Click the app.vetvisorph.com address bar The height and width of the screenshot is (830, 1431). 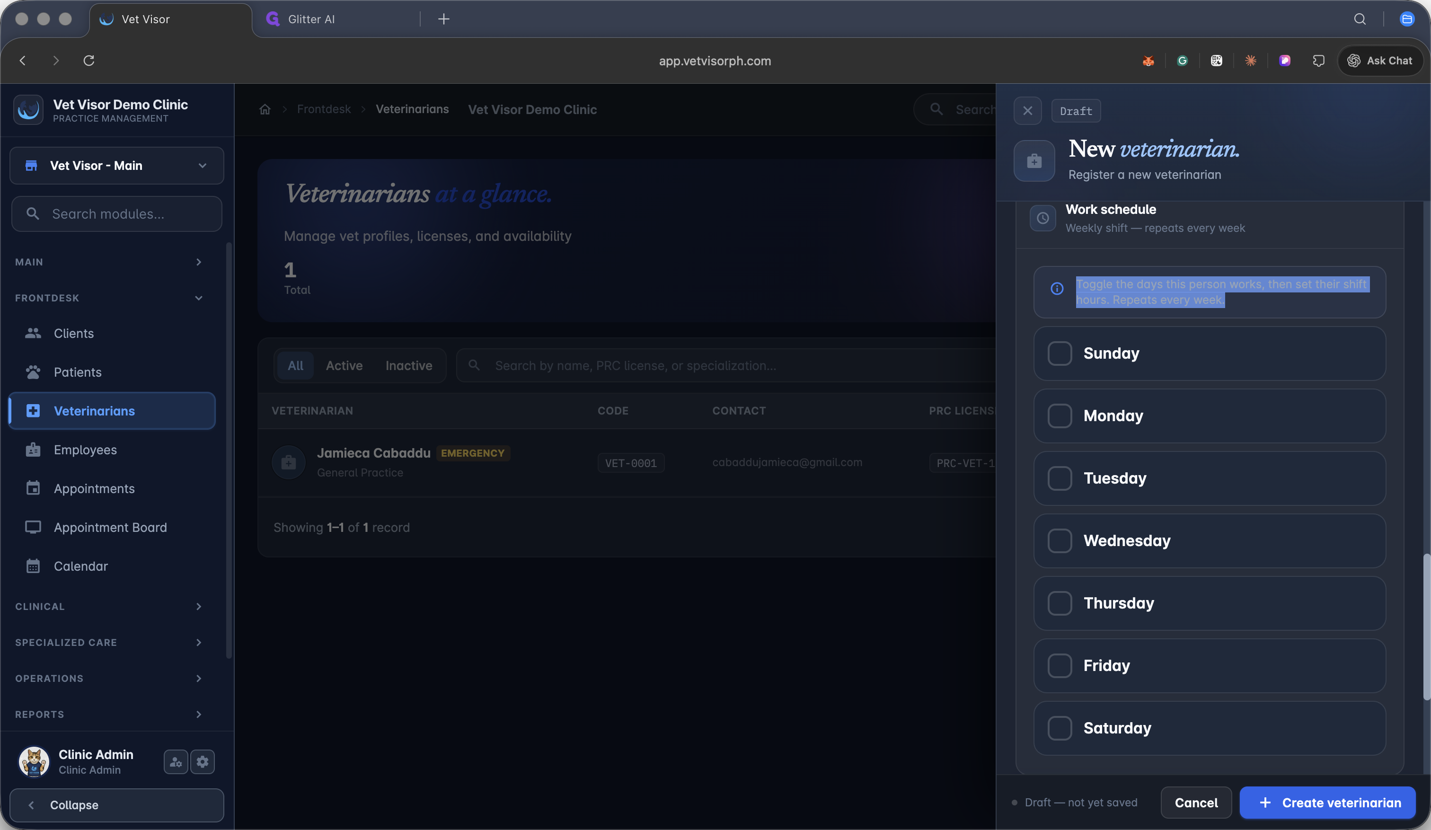point(715,61)
